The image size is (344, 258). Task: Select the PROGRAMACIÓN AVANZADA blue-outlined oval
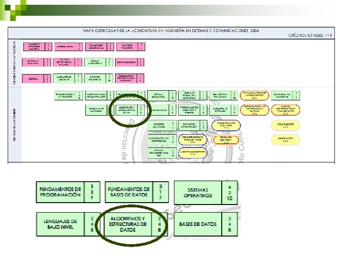pos(226,125)
